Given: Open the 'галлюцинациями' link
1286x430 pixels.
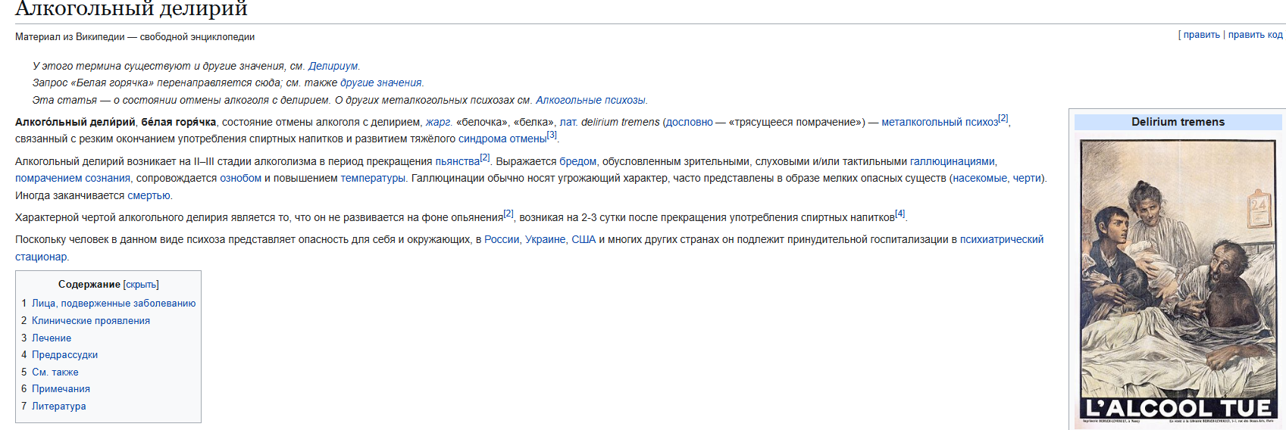Looking at the screenshot, I should (952, 162).
